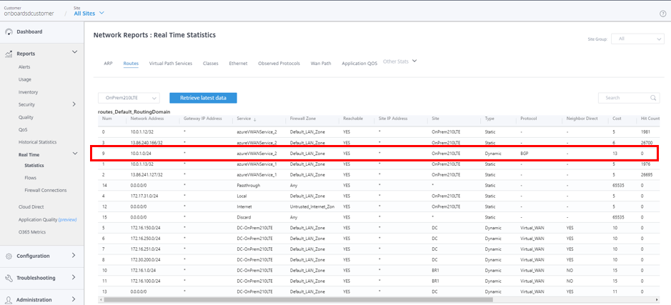Image resolution: width=671 pixels, height=305 pixels.
Task: Click the Cost column header
Action: [x=617, y=119]
